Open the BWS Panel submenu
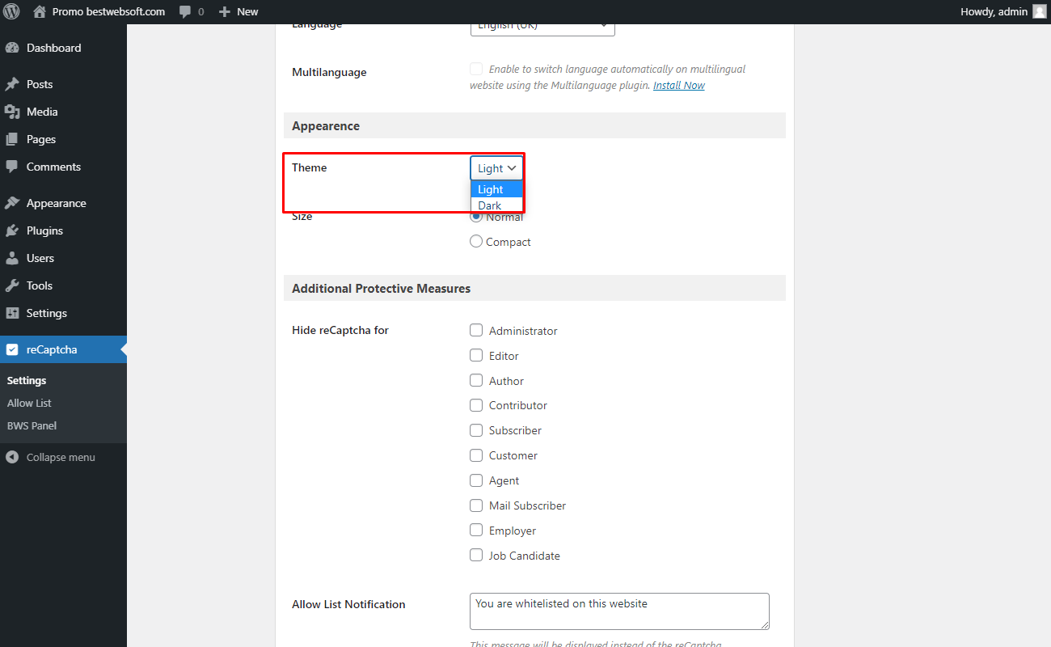Image resolution: width=1051 pixels, height=647 pixels. (32, 425)
